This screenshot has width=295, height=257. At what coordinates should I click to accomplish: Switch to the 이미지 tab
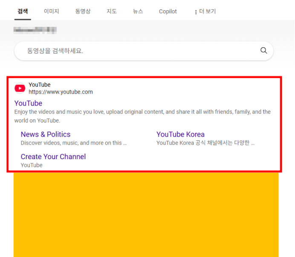[x=51, y=11]
